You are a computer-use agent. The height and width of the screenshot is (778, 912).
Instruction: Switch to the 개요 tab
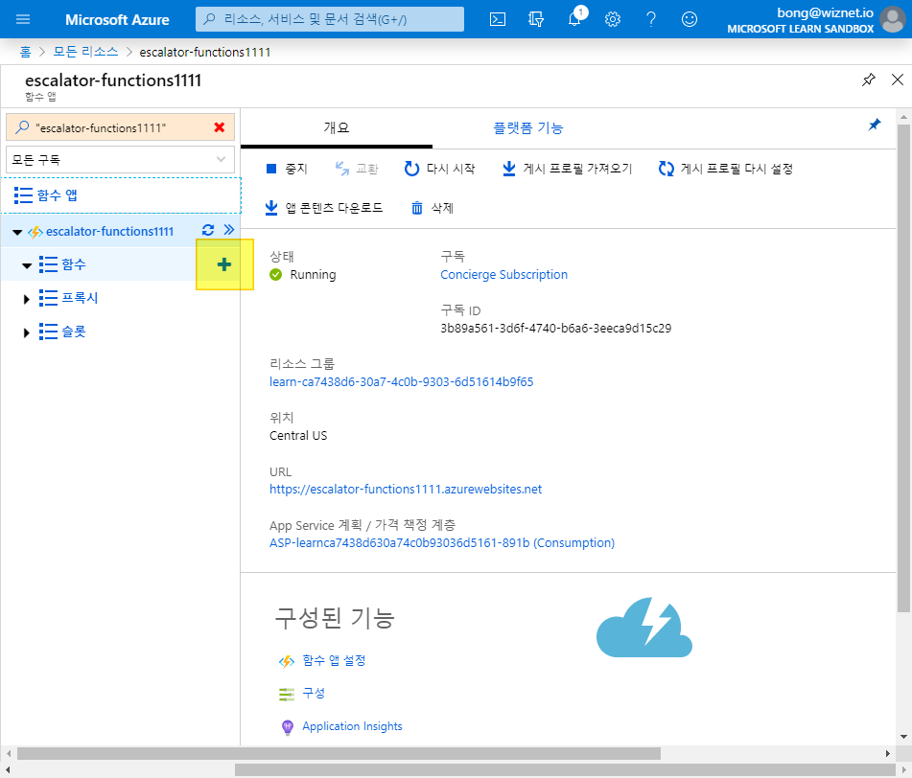pyautogui.click(x=337, y=127)
